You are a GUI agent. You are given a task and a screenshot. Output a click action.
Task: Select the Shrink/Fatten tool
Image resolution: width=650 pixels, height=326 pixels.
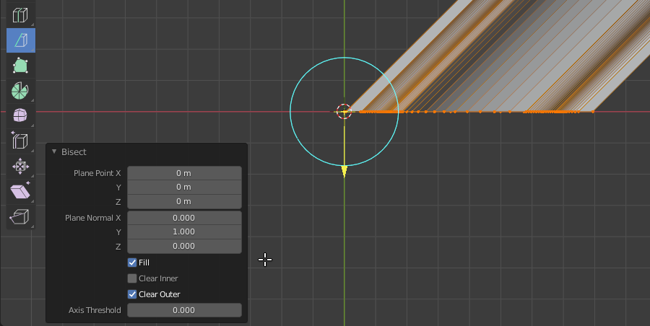click(20, 167)
